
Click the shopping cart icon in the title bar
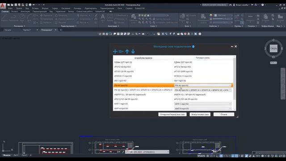252,5
